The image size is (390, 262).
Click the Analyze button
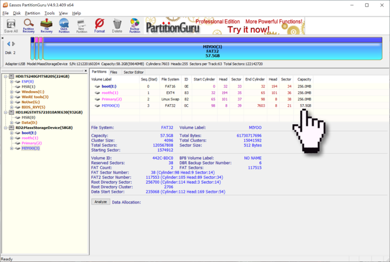(x=101, y=201)
